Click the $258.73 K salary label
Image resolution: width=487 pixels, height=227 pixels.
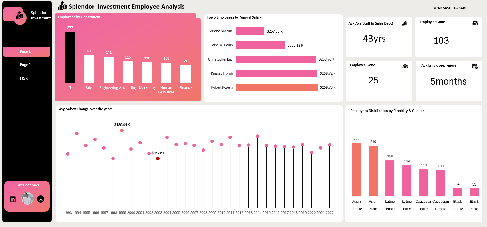tap(328, 87)
